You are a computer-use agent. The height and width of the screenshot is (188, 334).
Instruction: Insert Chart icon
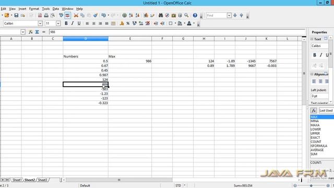click(146, 15)
